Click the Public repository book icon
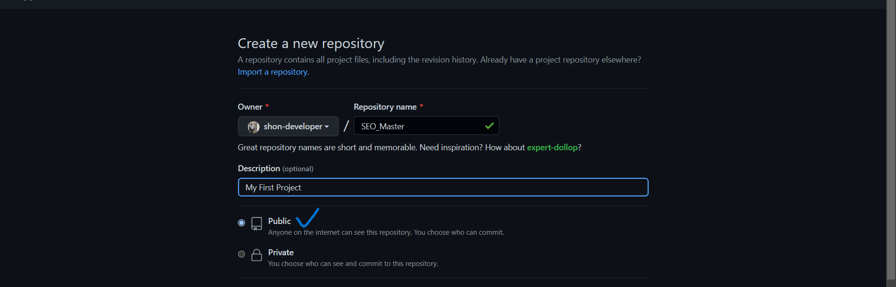The height and width of the screenshot is (287, 896). (257, 224)
